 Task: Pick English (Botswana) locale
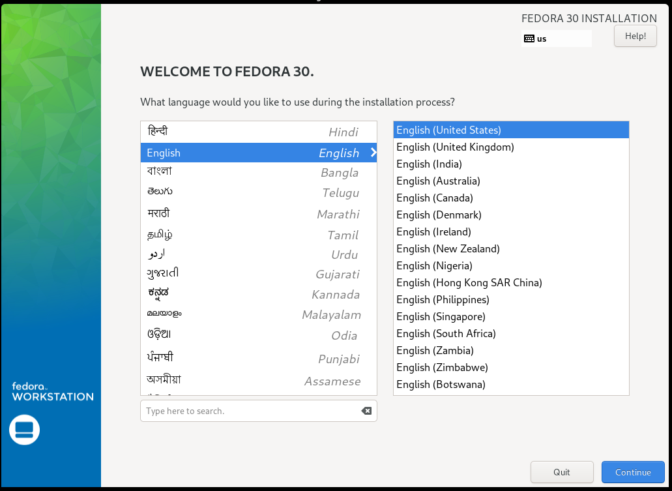click(x=511, y=384)
